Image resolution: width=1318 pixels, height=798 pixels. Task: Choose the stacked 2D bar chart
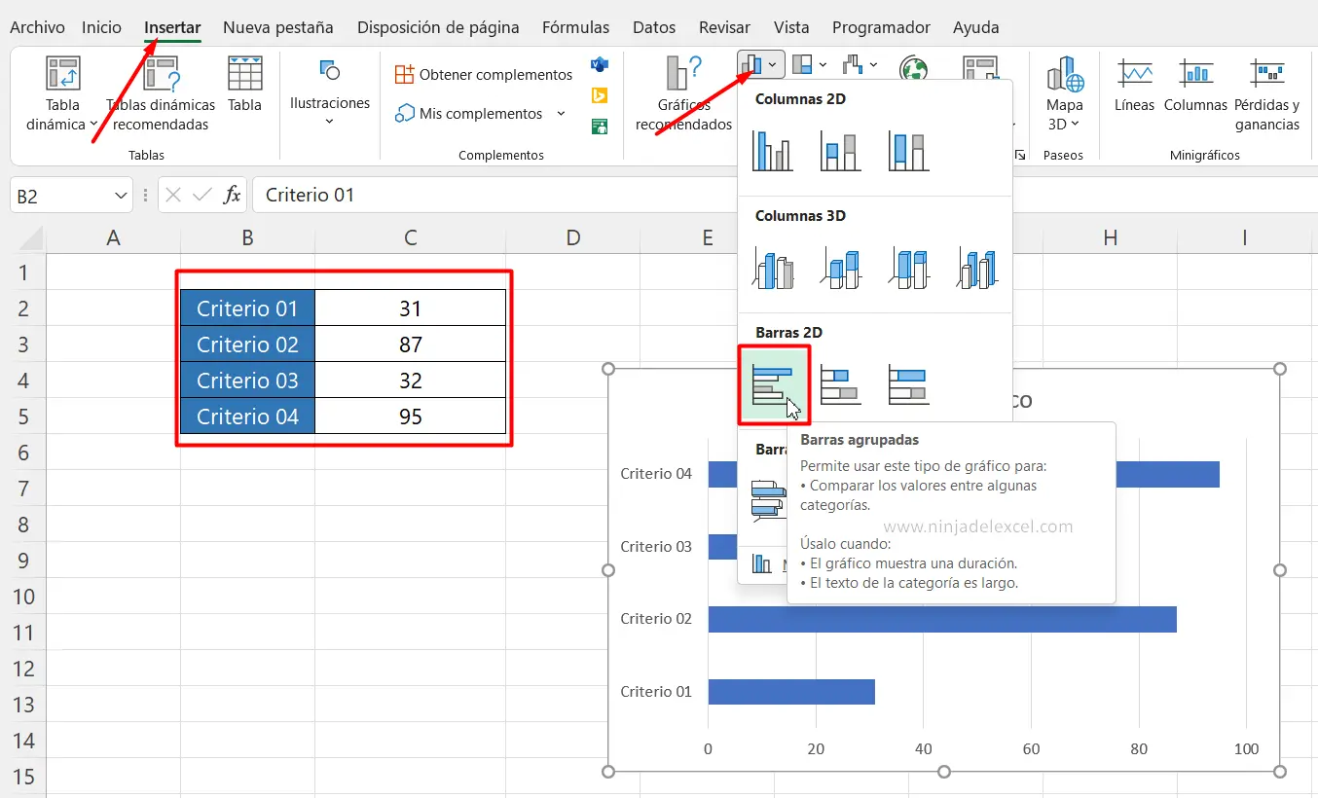(x=840, y=385)
